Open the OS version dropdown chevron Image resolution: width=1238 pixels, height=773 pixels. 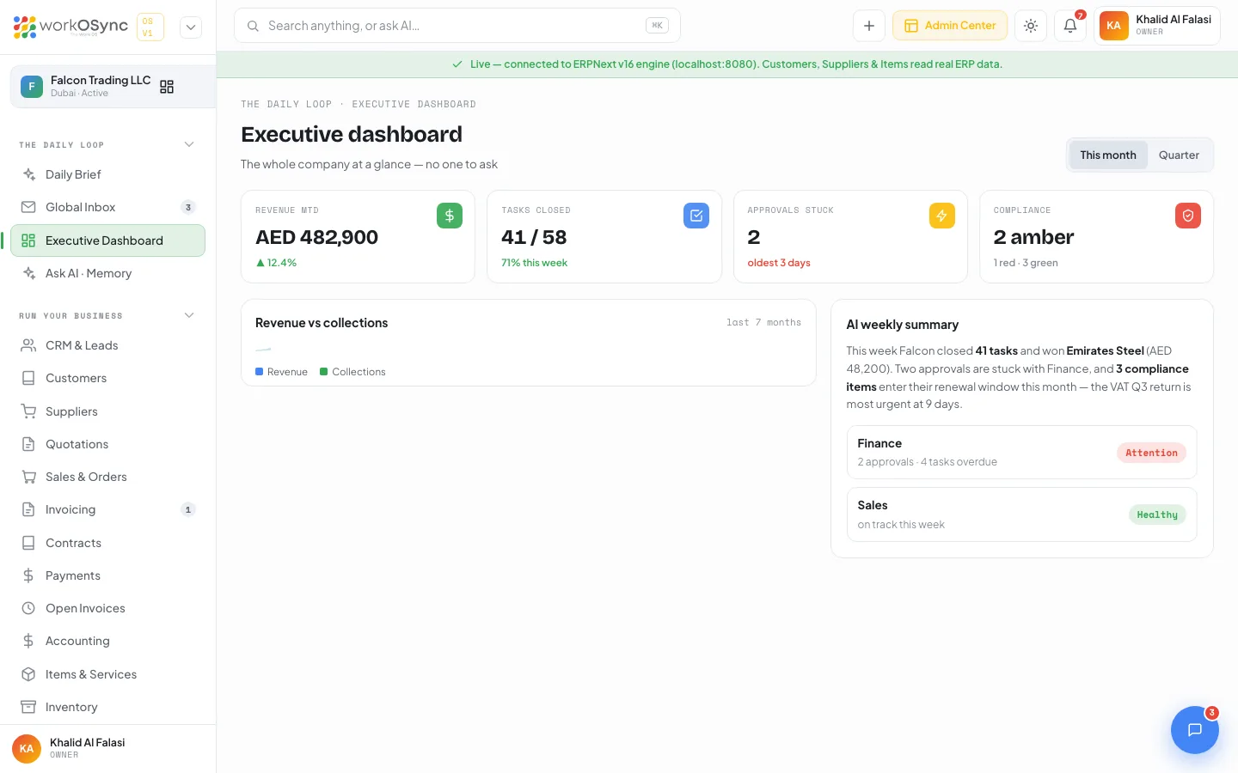[x=191, y=27]
